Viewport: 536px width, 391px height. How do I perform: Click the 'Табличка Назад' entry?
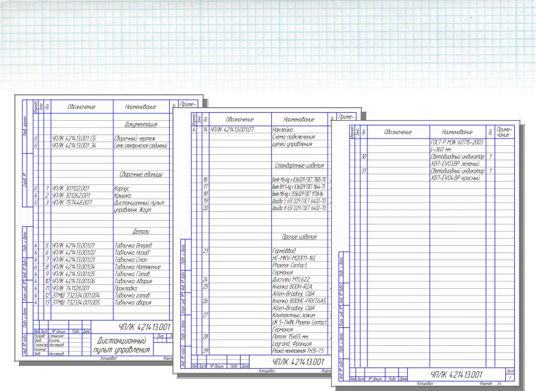132,253
